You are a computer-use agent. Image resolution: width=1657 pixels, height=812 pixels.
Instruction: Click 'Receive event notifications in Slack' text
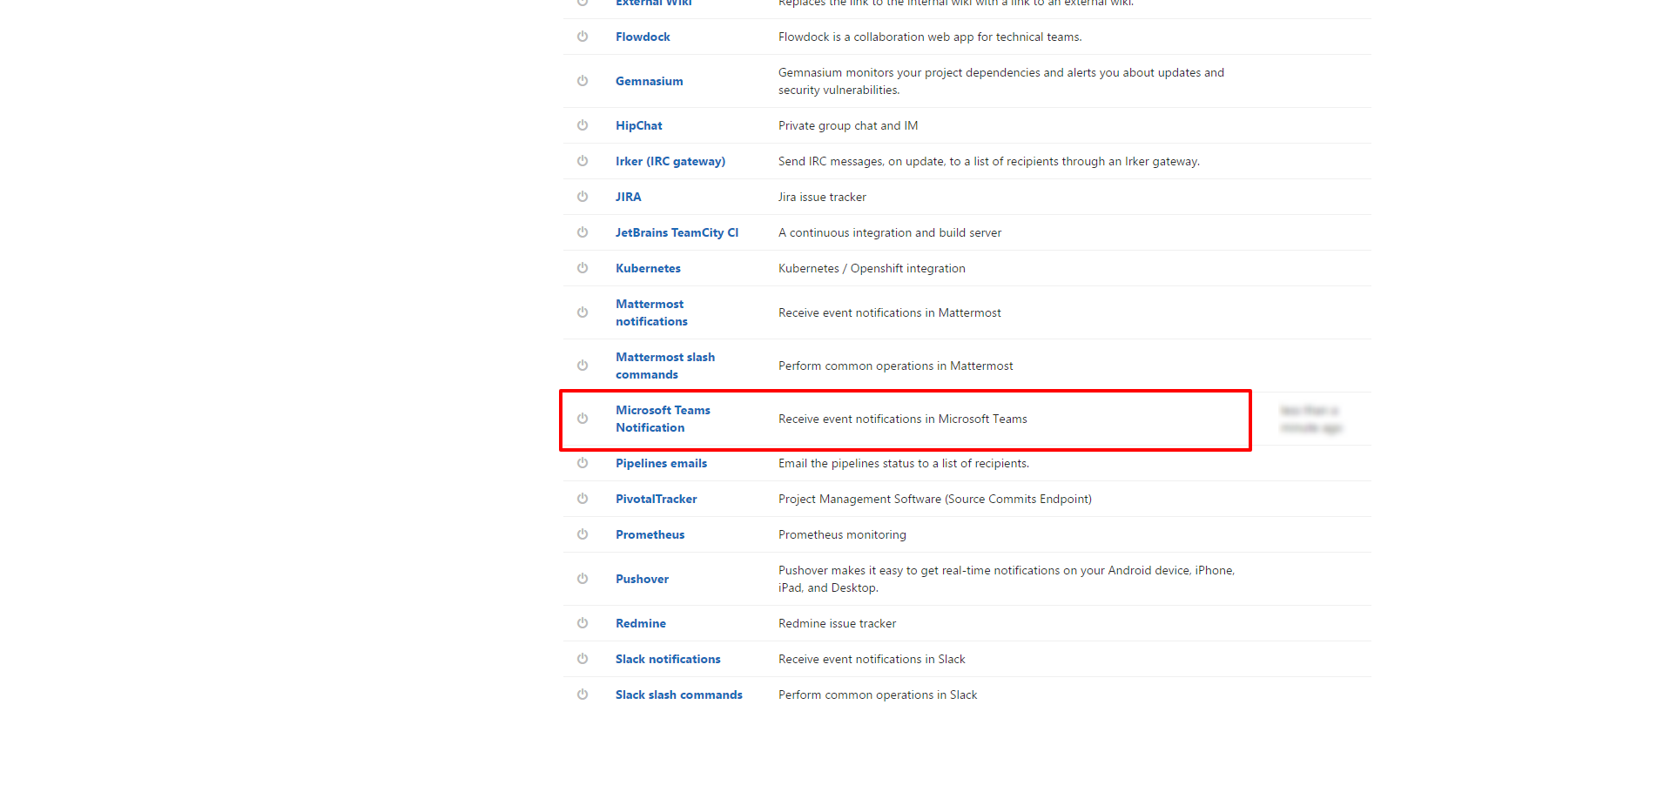click(x=872, y=659)
